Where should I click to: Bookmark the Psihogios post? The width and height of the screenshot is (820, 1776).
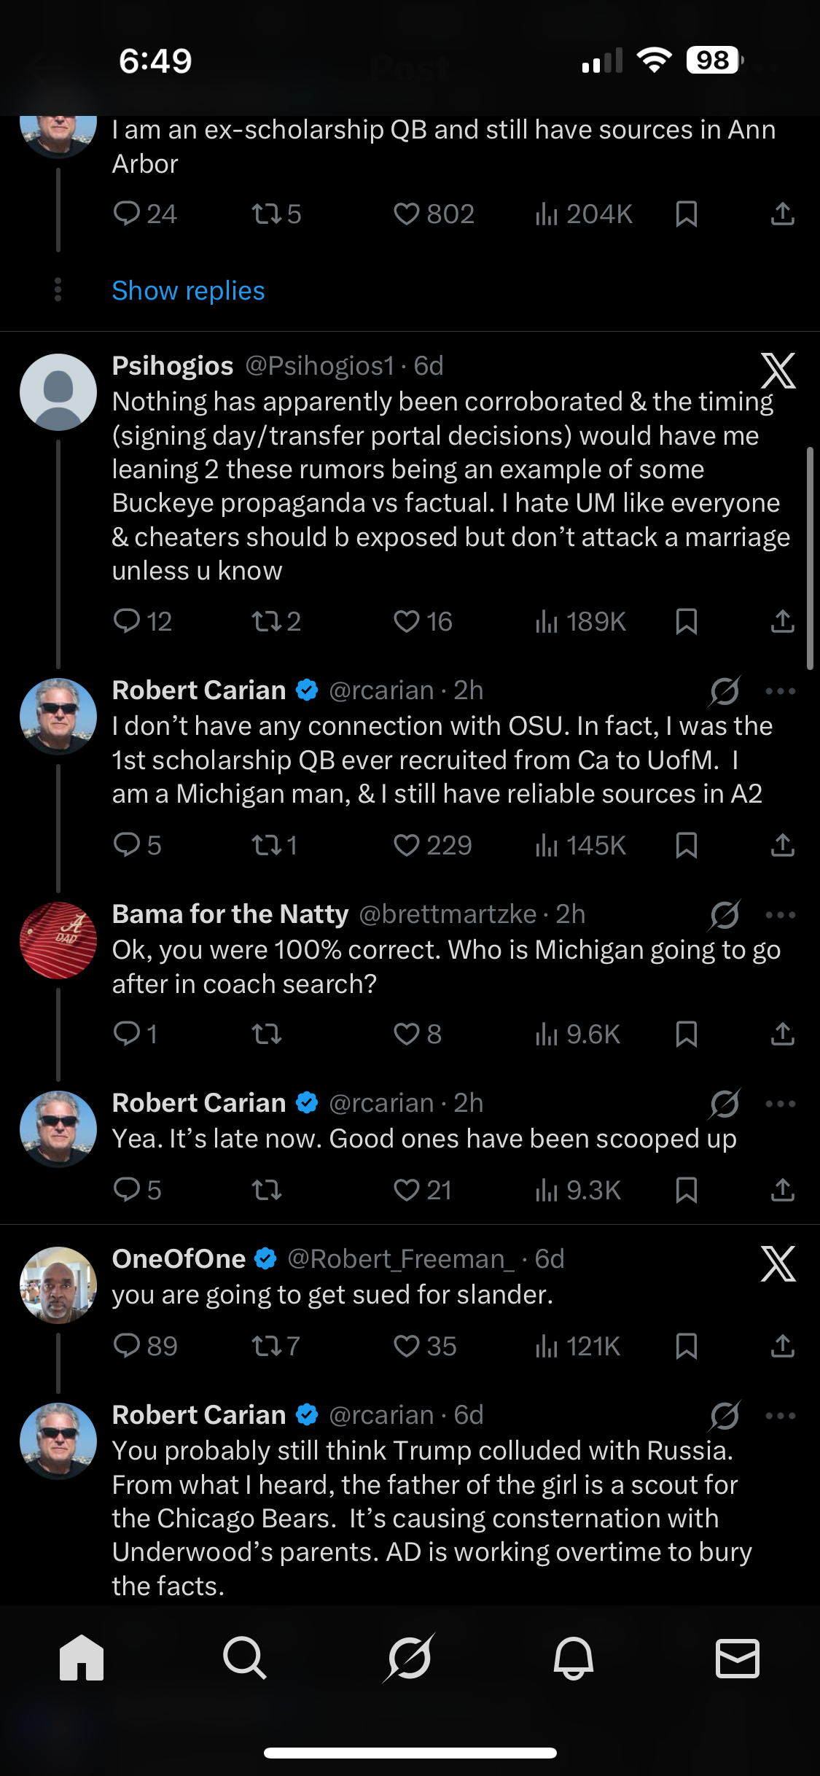[x=687, y=621]
